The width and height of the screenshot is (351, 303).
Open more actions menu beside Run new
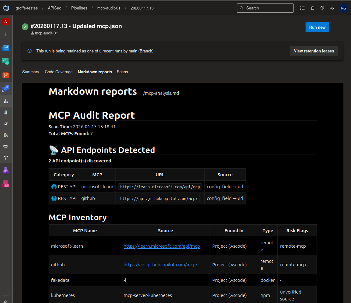click(337, 27)
